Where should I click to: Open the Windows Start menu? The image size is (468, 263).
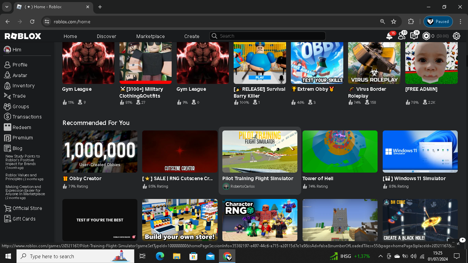pos(8,256)
